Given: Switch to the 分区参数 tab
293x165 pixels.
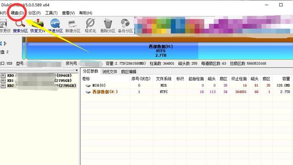Looking at the screenshot, I should coord(91,71).
